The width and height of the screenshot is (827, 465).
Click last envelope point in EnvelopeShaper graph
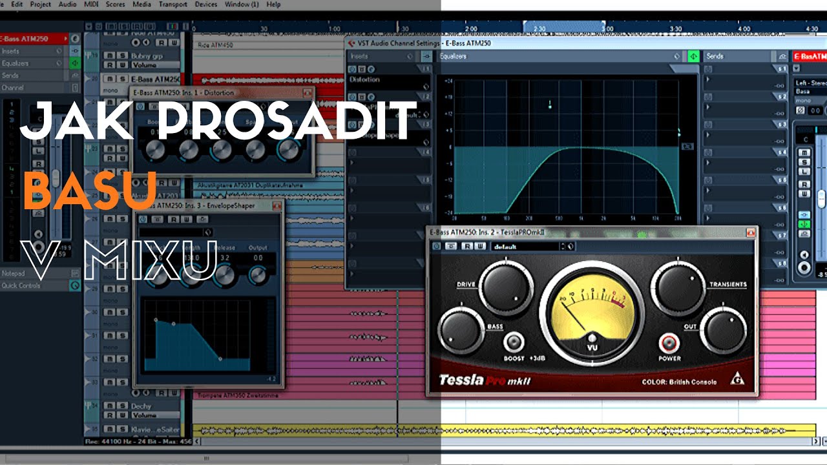tap(221, 359)
